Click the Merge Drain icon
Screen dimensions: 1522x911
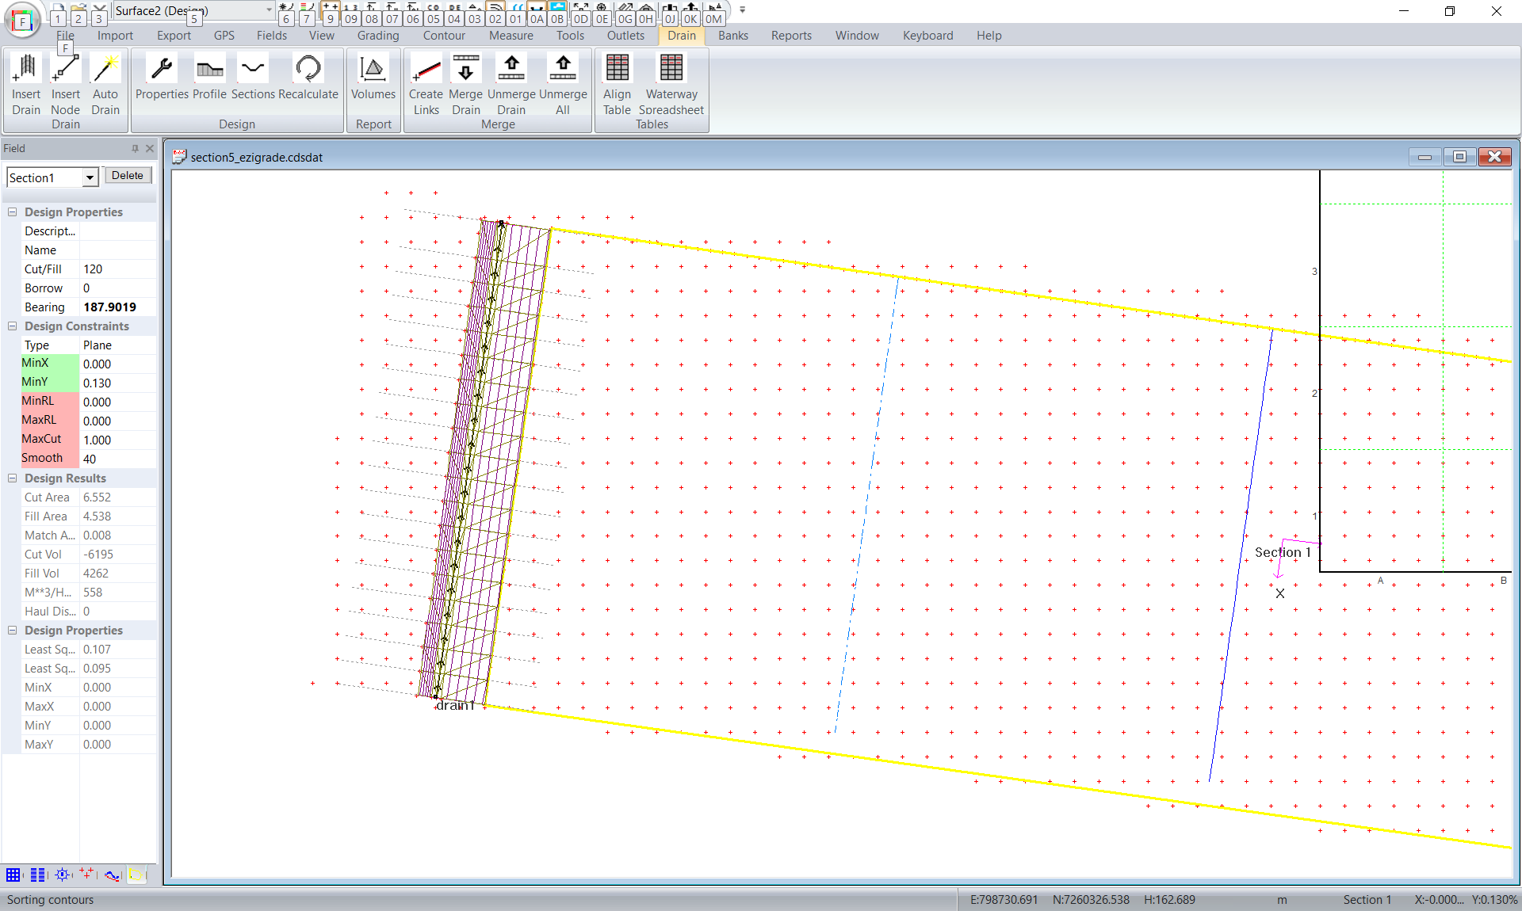tap(465, 70)
